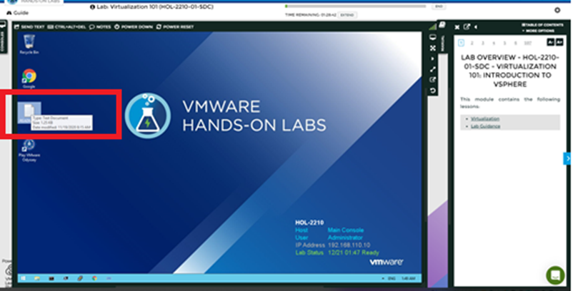
Task: Click the lab time progress bar
Action: pos(355,6)
